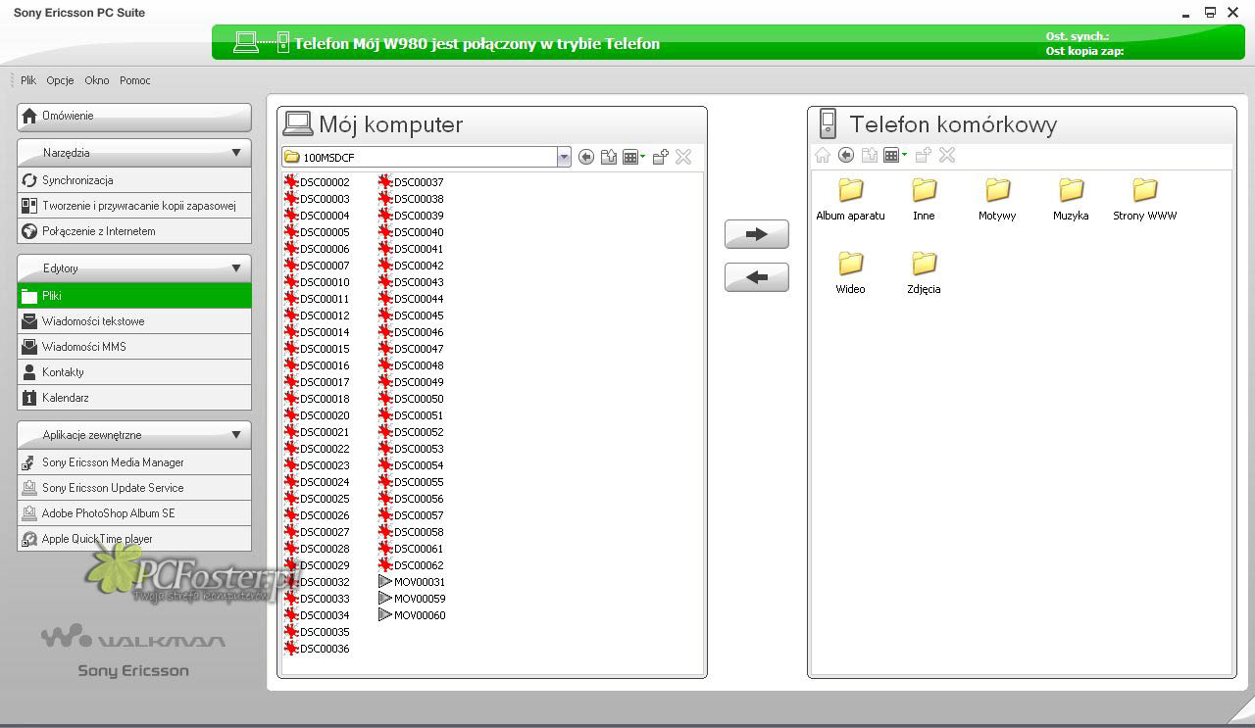Click the Walkman logo
Viewport: 1255px width, 728px height.
(133, 638)
